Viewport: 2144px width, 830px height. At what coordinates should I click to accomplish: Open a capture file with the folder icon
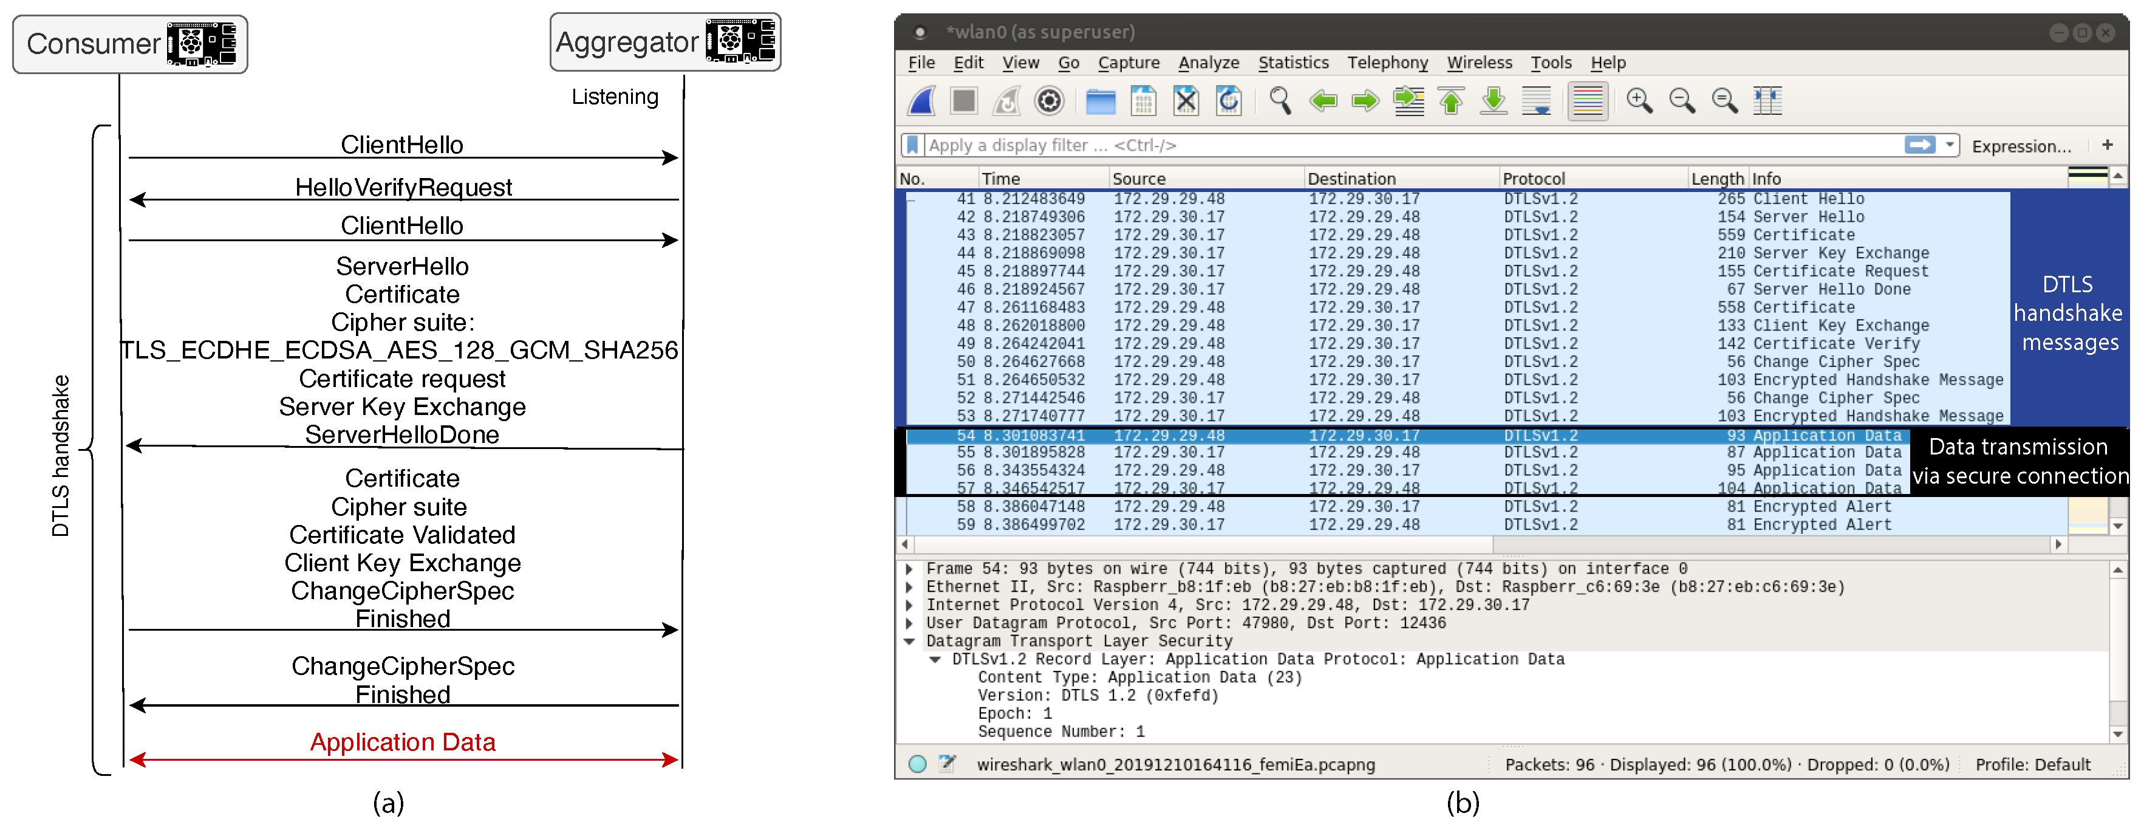(x=1101, y=101)
